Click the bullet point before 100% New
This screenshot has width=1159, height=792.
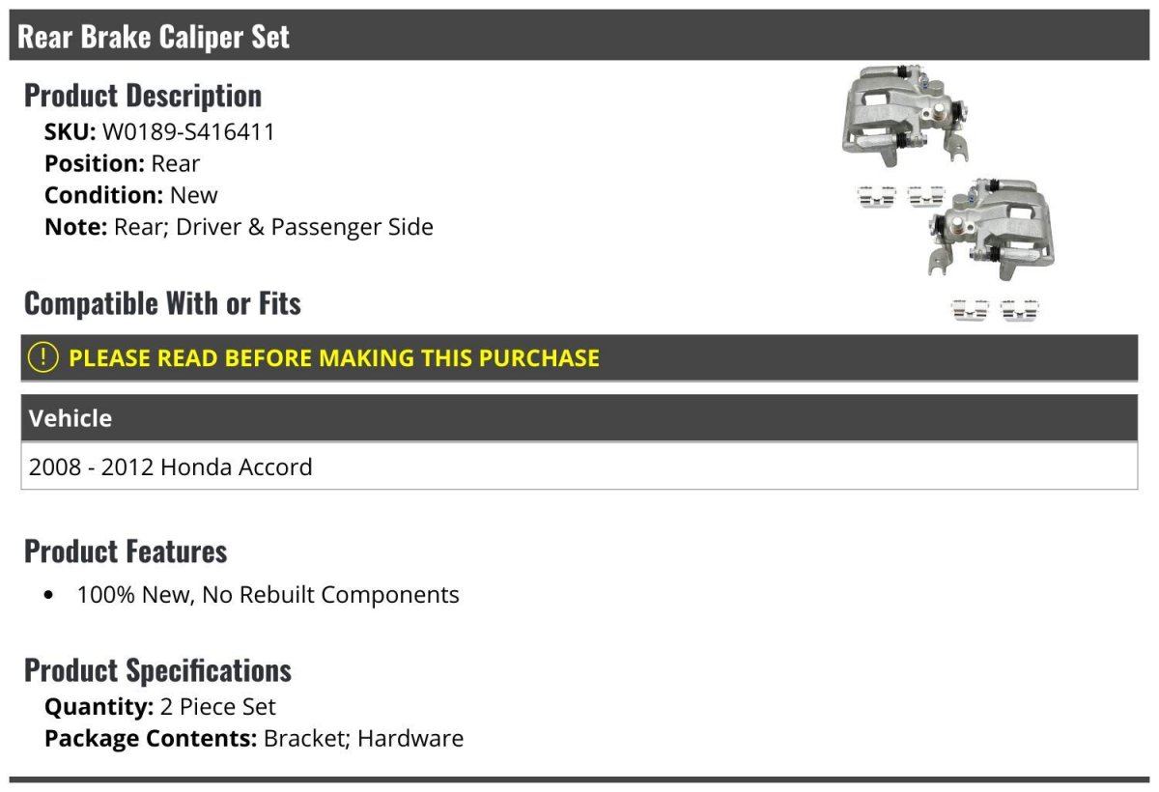point(49,595)
